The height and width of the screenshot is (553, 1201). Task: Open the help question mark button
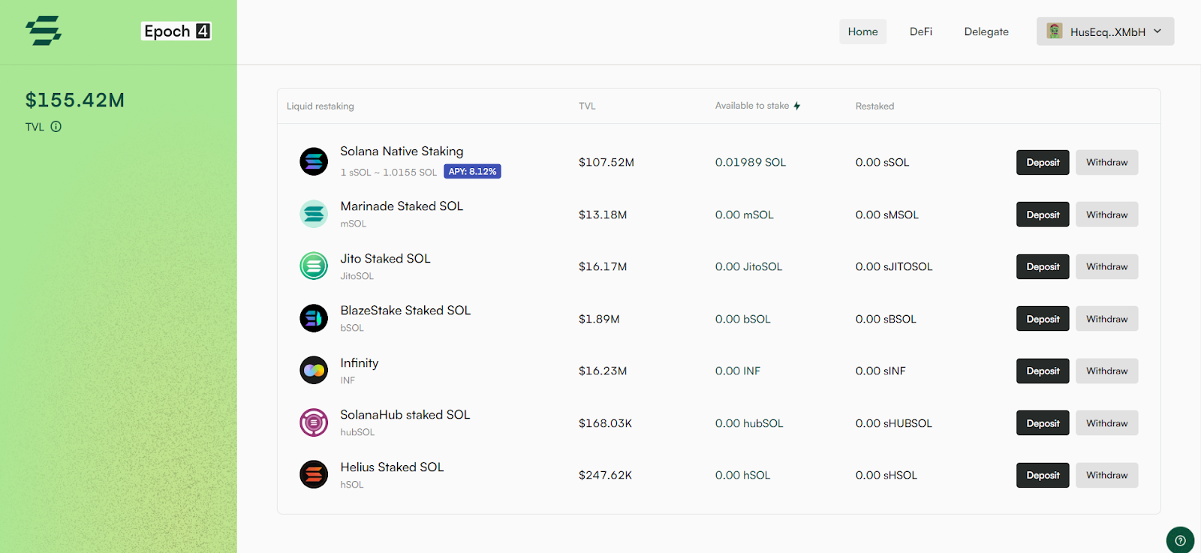click(x=1180, y=539)
